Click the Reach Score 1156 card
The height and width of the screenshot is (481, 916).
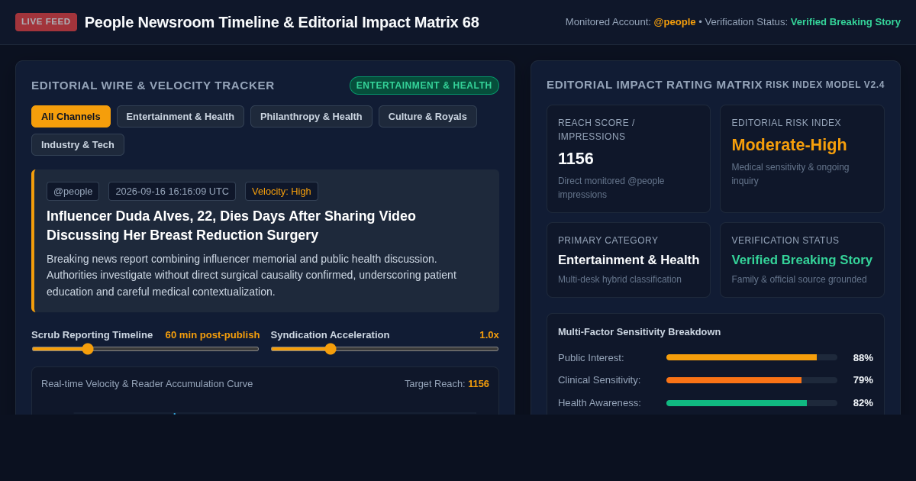(x=628, y=159)
